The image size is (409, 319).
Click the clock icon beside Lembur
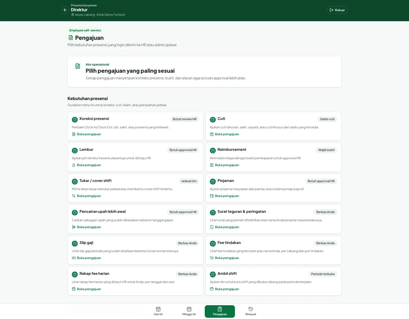pyautogui.click(x=75, y=151)
